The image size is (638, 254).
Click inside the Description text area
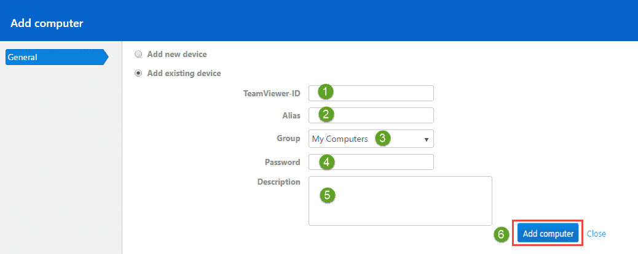[400, 201]
